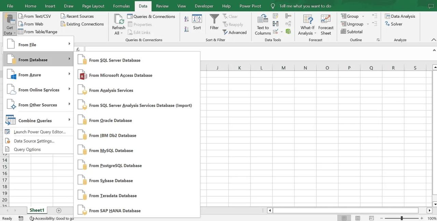The height and width of the screenshot is (221, 437).
Task: Open the Sort dialog icon
Action: point(197,19)
